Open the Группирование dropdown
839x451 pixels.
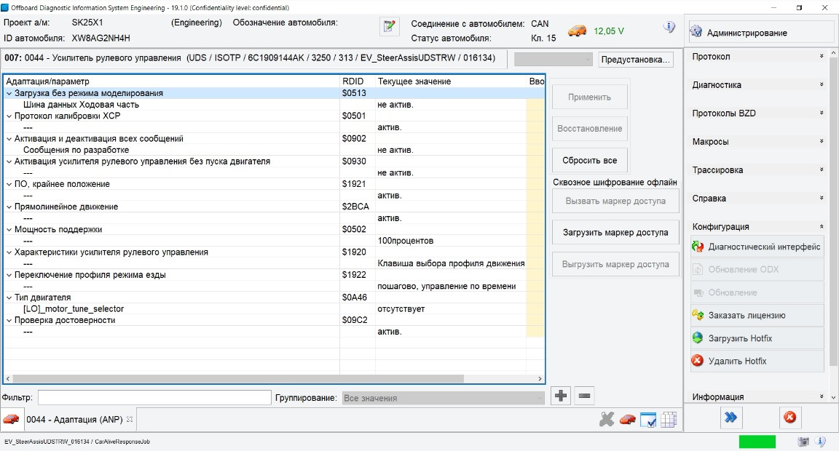(443, 398)
